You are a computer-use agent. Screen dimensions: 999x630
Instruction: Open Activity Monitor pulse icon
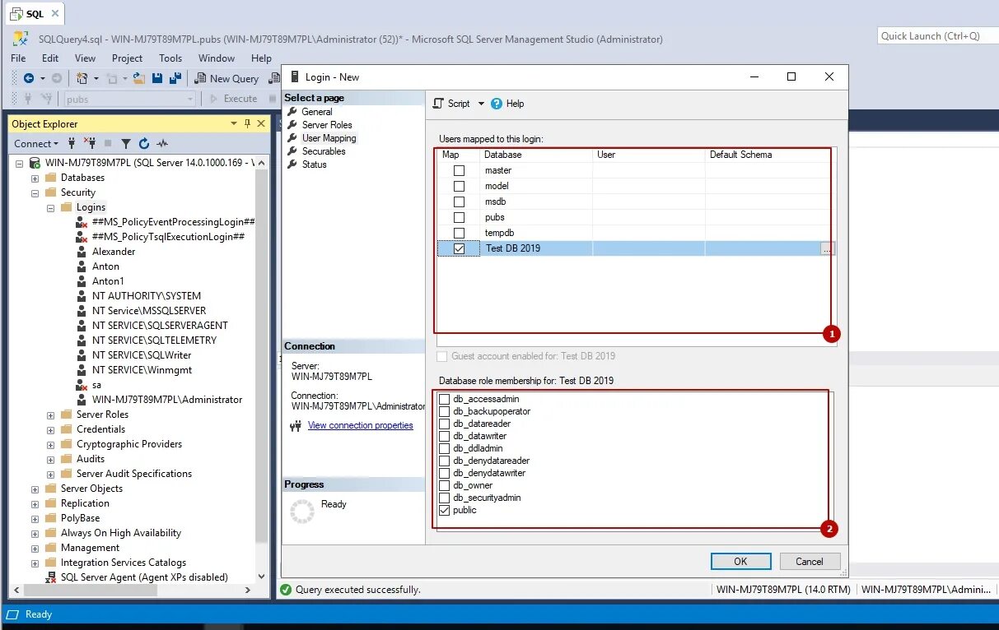click(x=162, y=143)
